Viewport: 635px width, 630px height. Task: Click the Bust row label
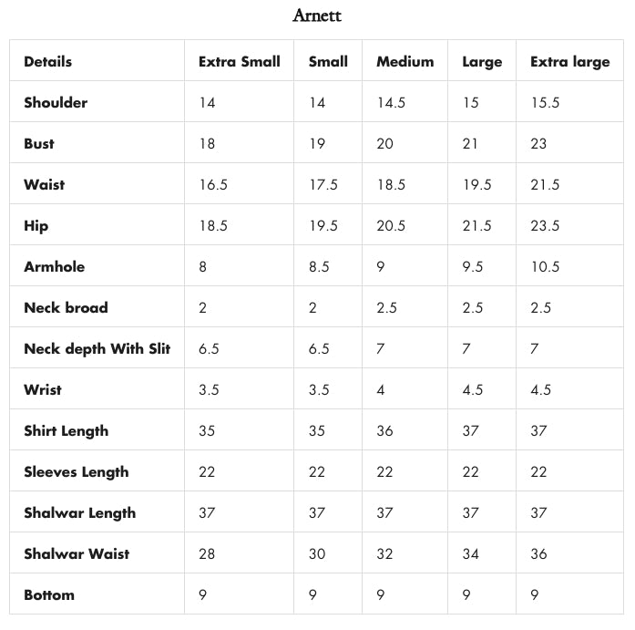[x=39, y=144]
